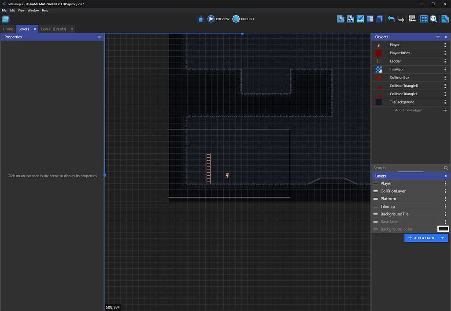
Task: Click the filter icon in Objects panel
Action: coord(437,37)
